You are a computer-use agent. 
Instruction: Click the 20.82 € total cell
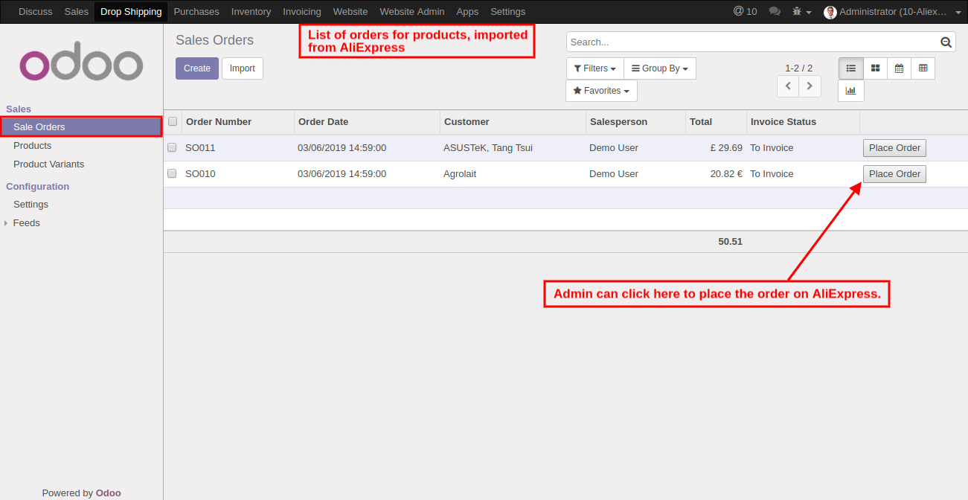click(x=726, y=174)
